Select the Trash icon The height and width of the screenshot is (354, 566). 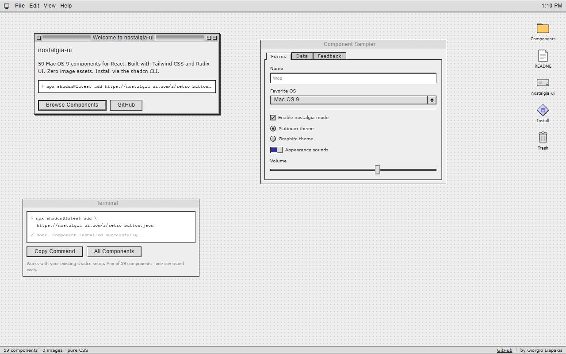point(543,141)
